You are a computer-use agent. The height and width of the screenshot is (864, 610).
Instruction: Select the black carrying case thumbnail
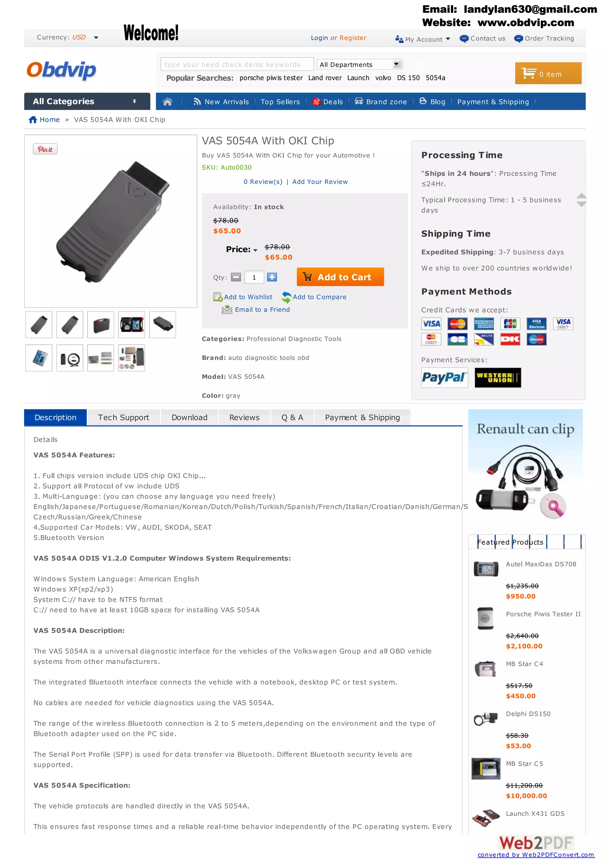(x=101, y=324)
